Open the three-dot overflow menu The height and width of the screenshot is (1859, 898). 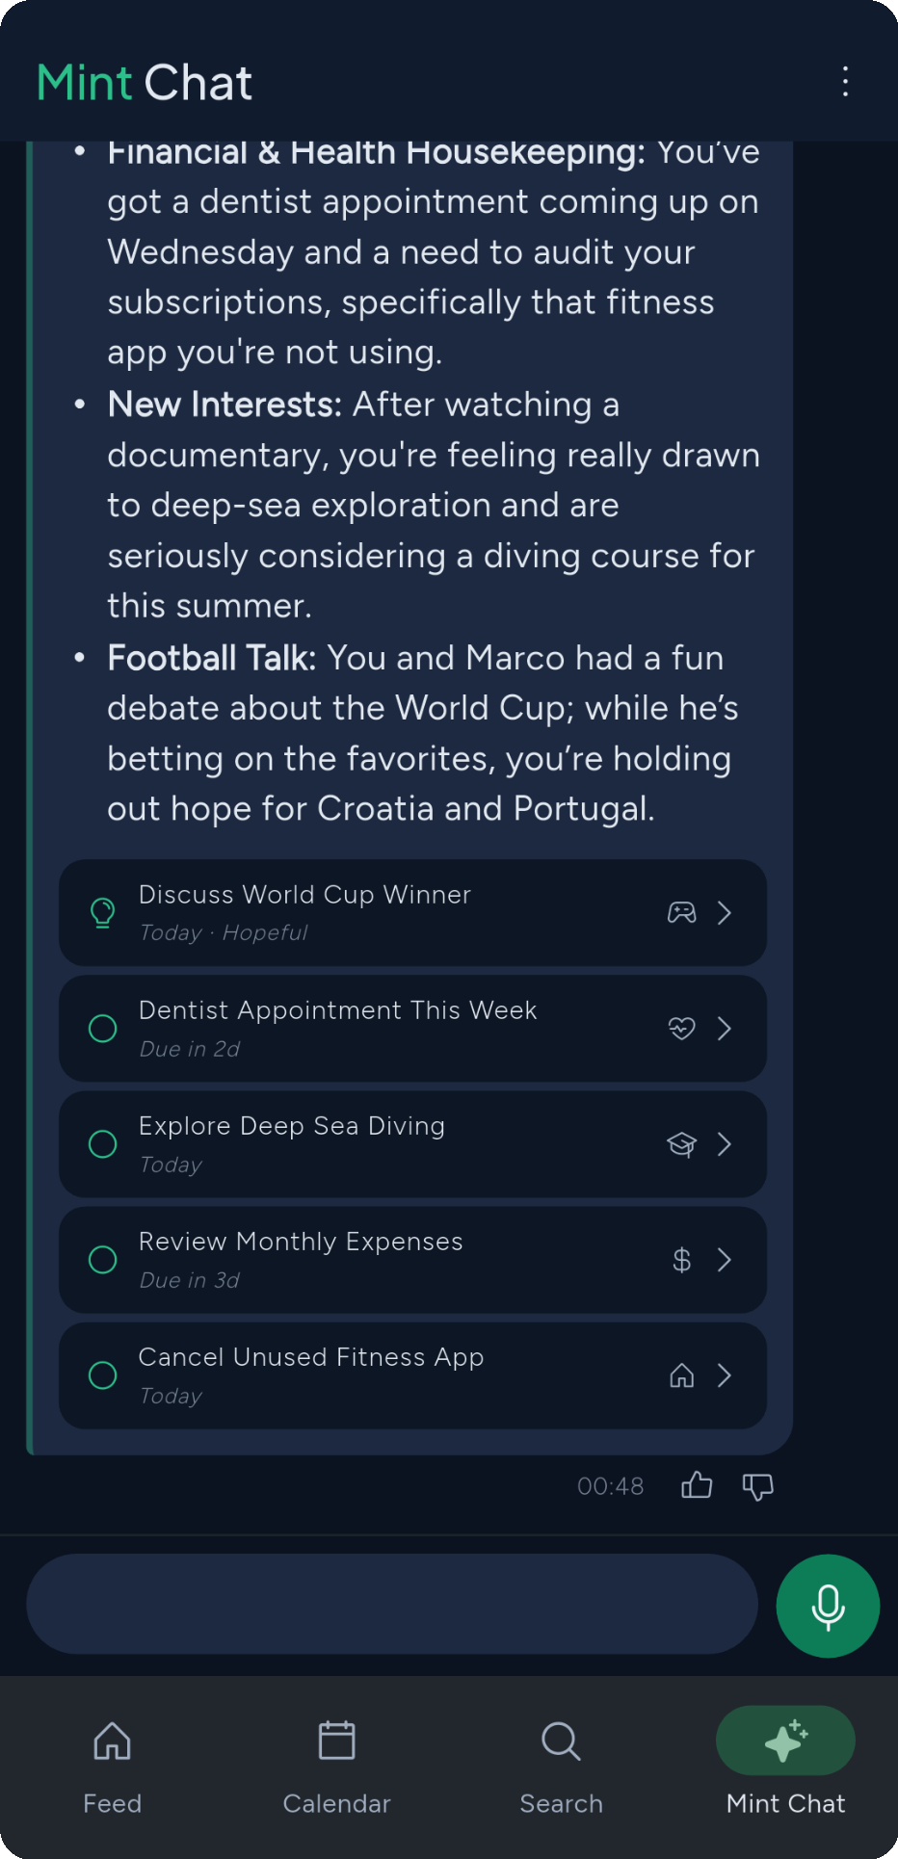tap(845, 82)
